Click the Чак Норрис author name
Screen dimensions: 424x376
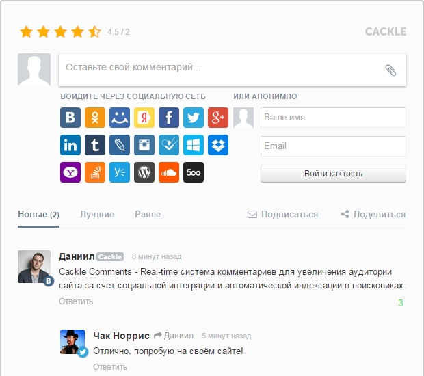[x=121, y=336]
